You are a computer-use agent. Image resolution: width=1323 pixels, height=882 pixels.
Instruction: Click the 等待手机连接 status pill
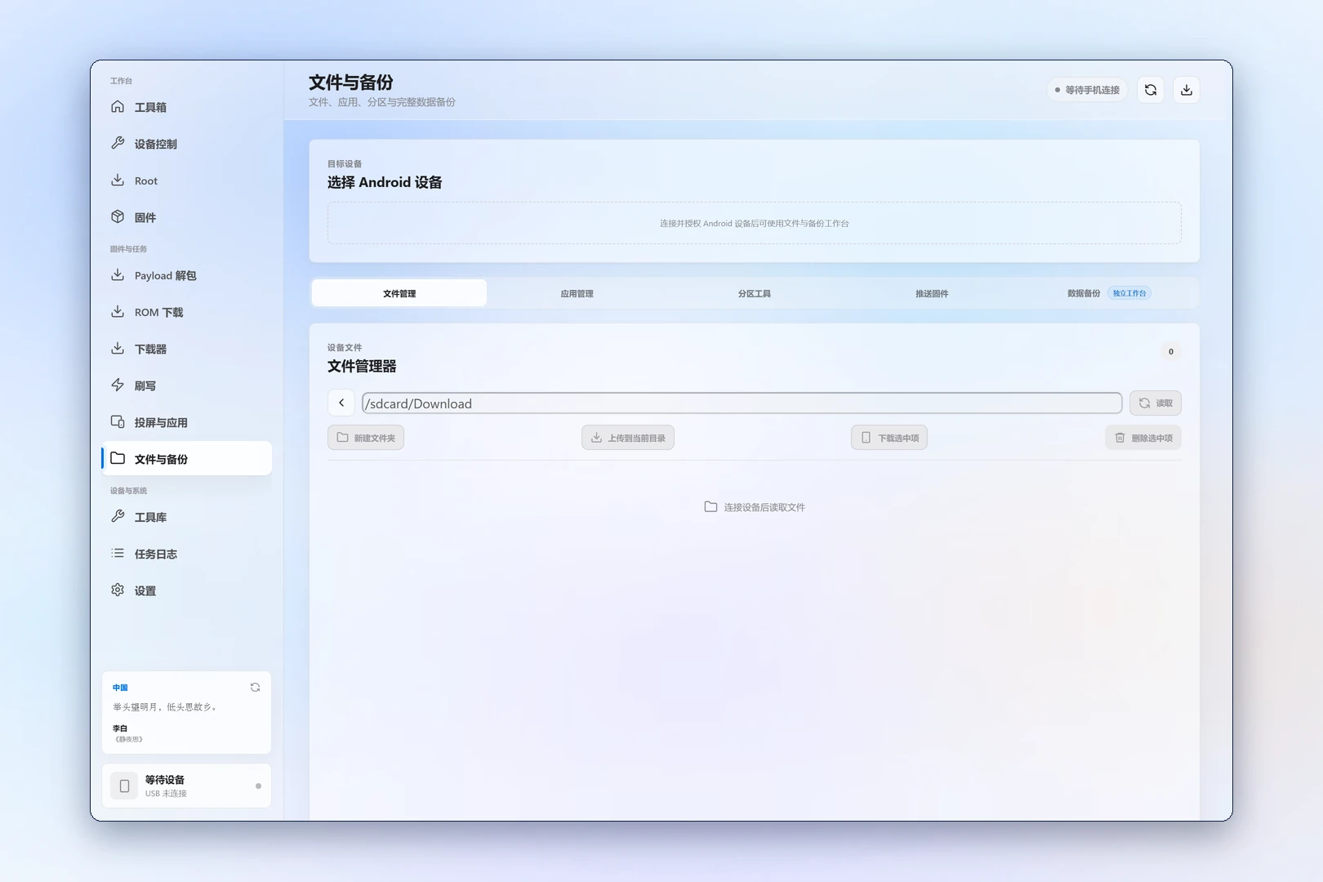[1087, 90]
